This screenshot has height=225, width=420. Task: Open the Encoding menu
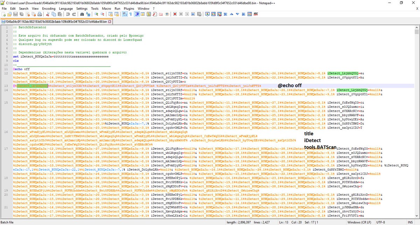coord(48,8)
